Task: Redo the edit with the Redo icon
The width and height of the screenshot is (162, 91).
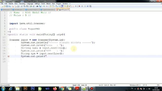Action: click(x=34, y=6)
